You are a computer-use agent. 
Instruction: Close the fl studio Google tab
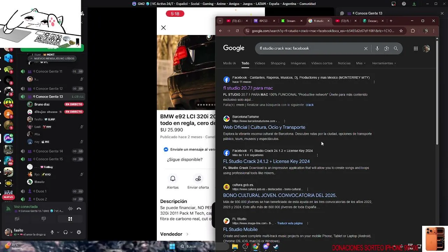pos(328,21)
